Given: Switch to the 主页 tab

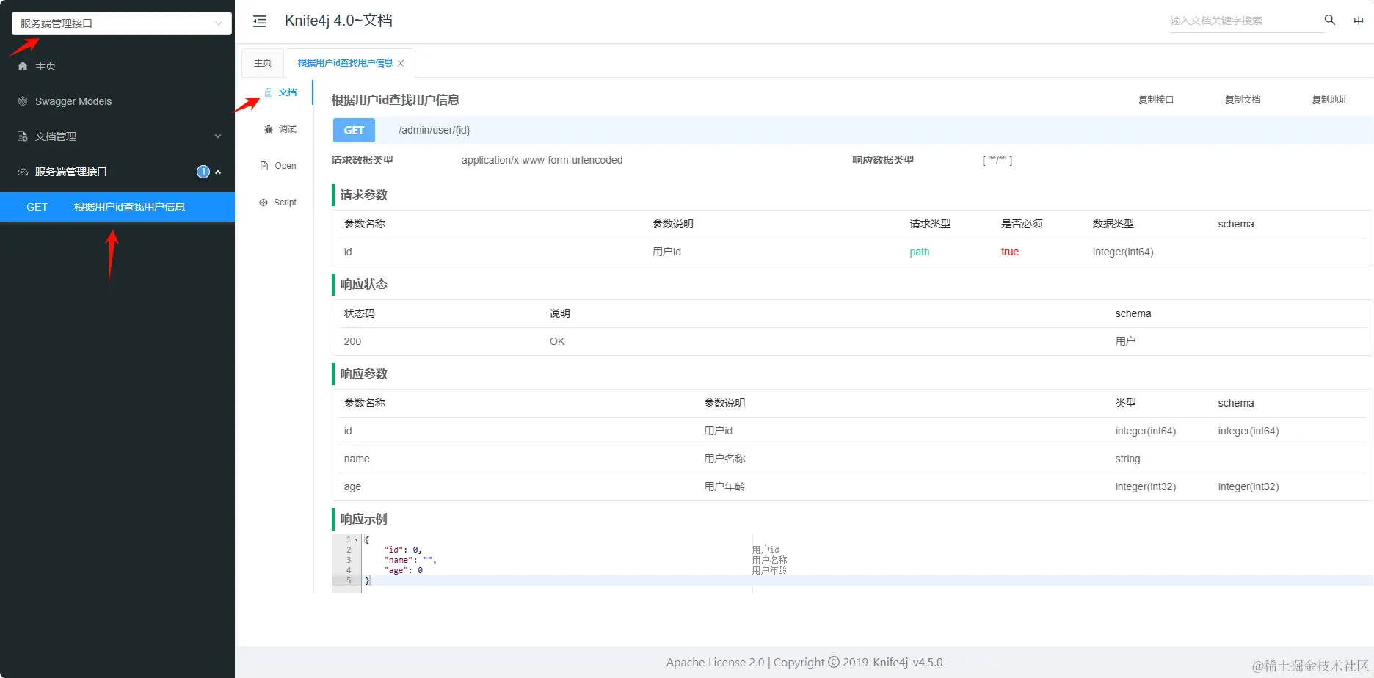Looking at the screenshot, I should click(263, 63).
